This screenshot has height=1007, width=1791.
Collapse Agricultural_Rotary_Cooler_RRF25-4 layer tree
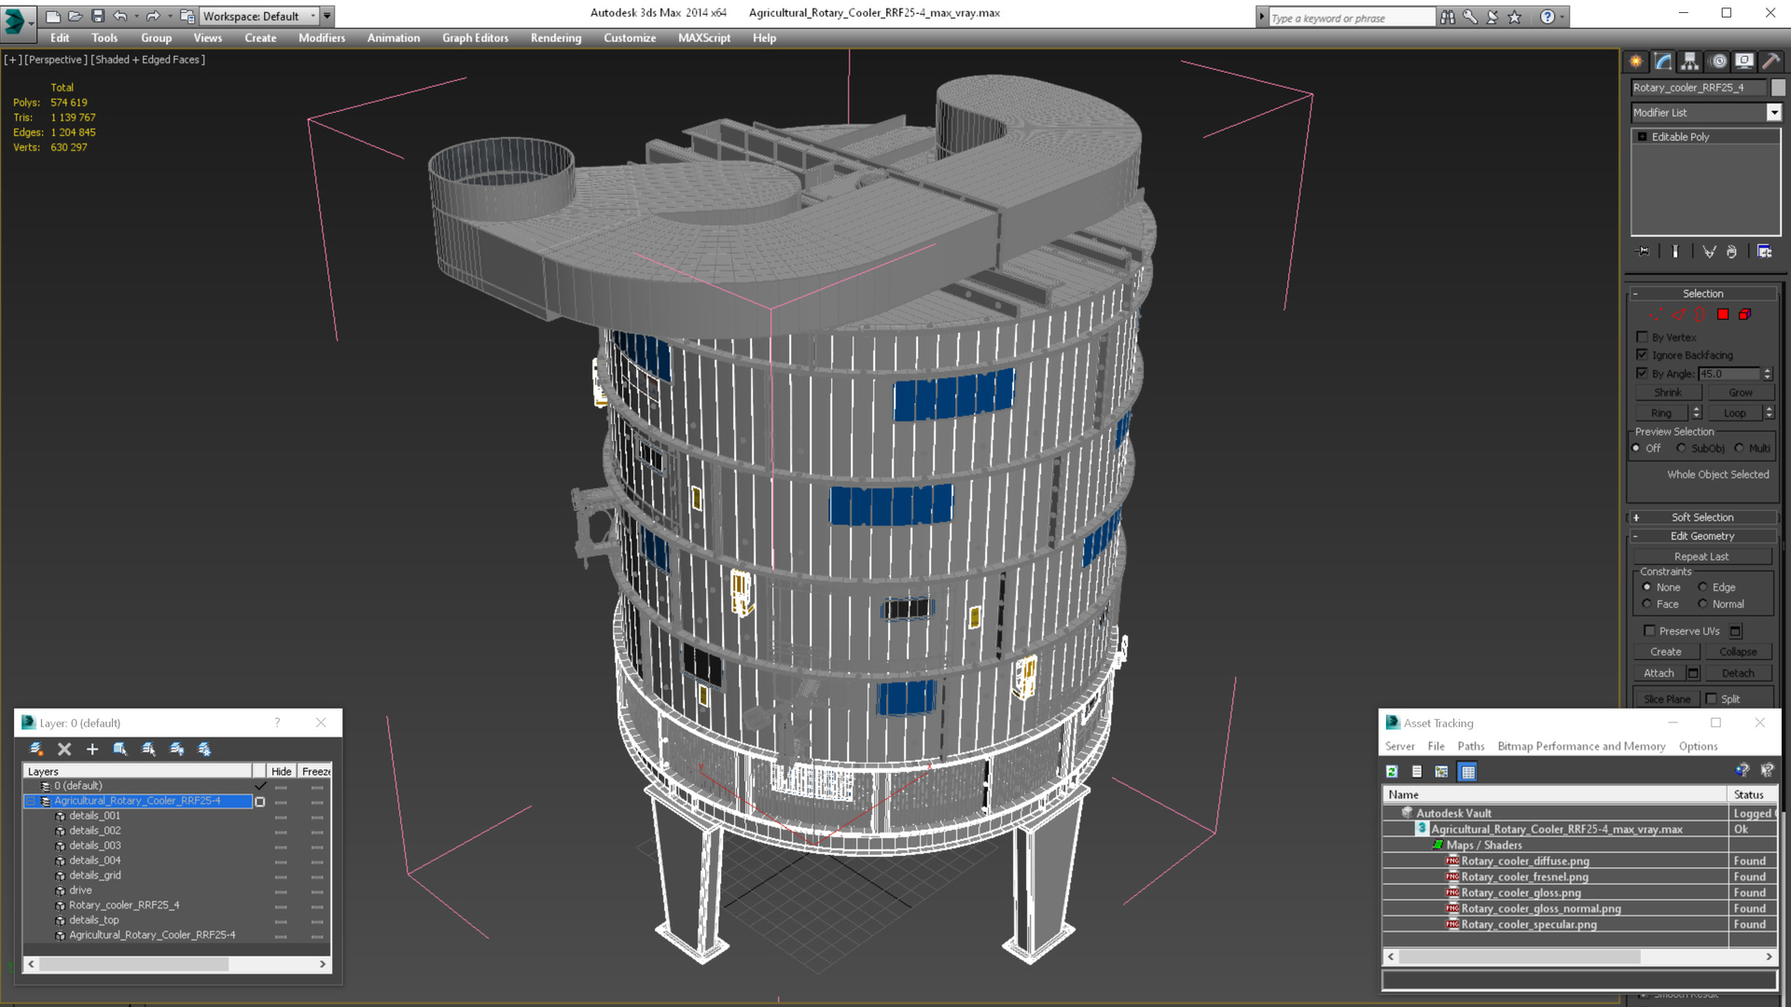[x=30, y=801]
